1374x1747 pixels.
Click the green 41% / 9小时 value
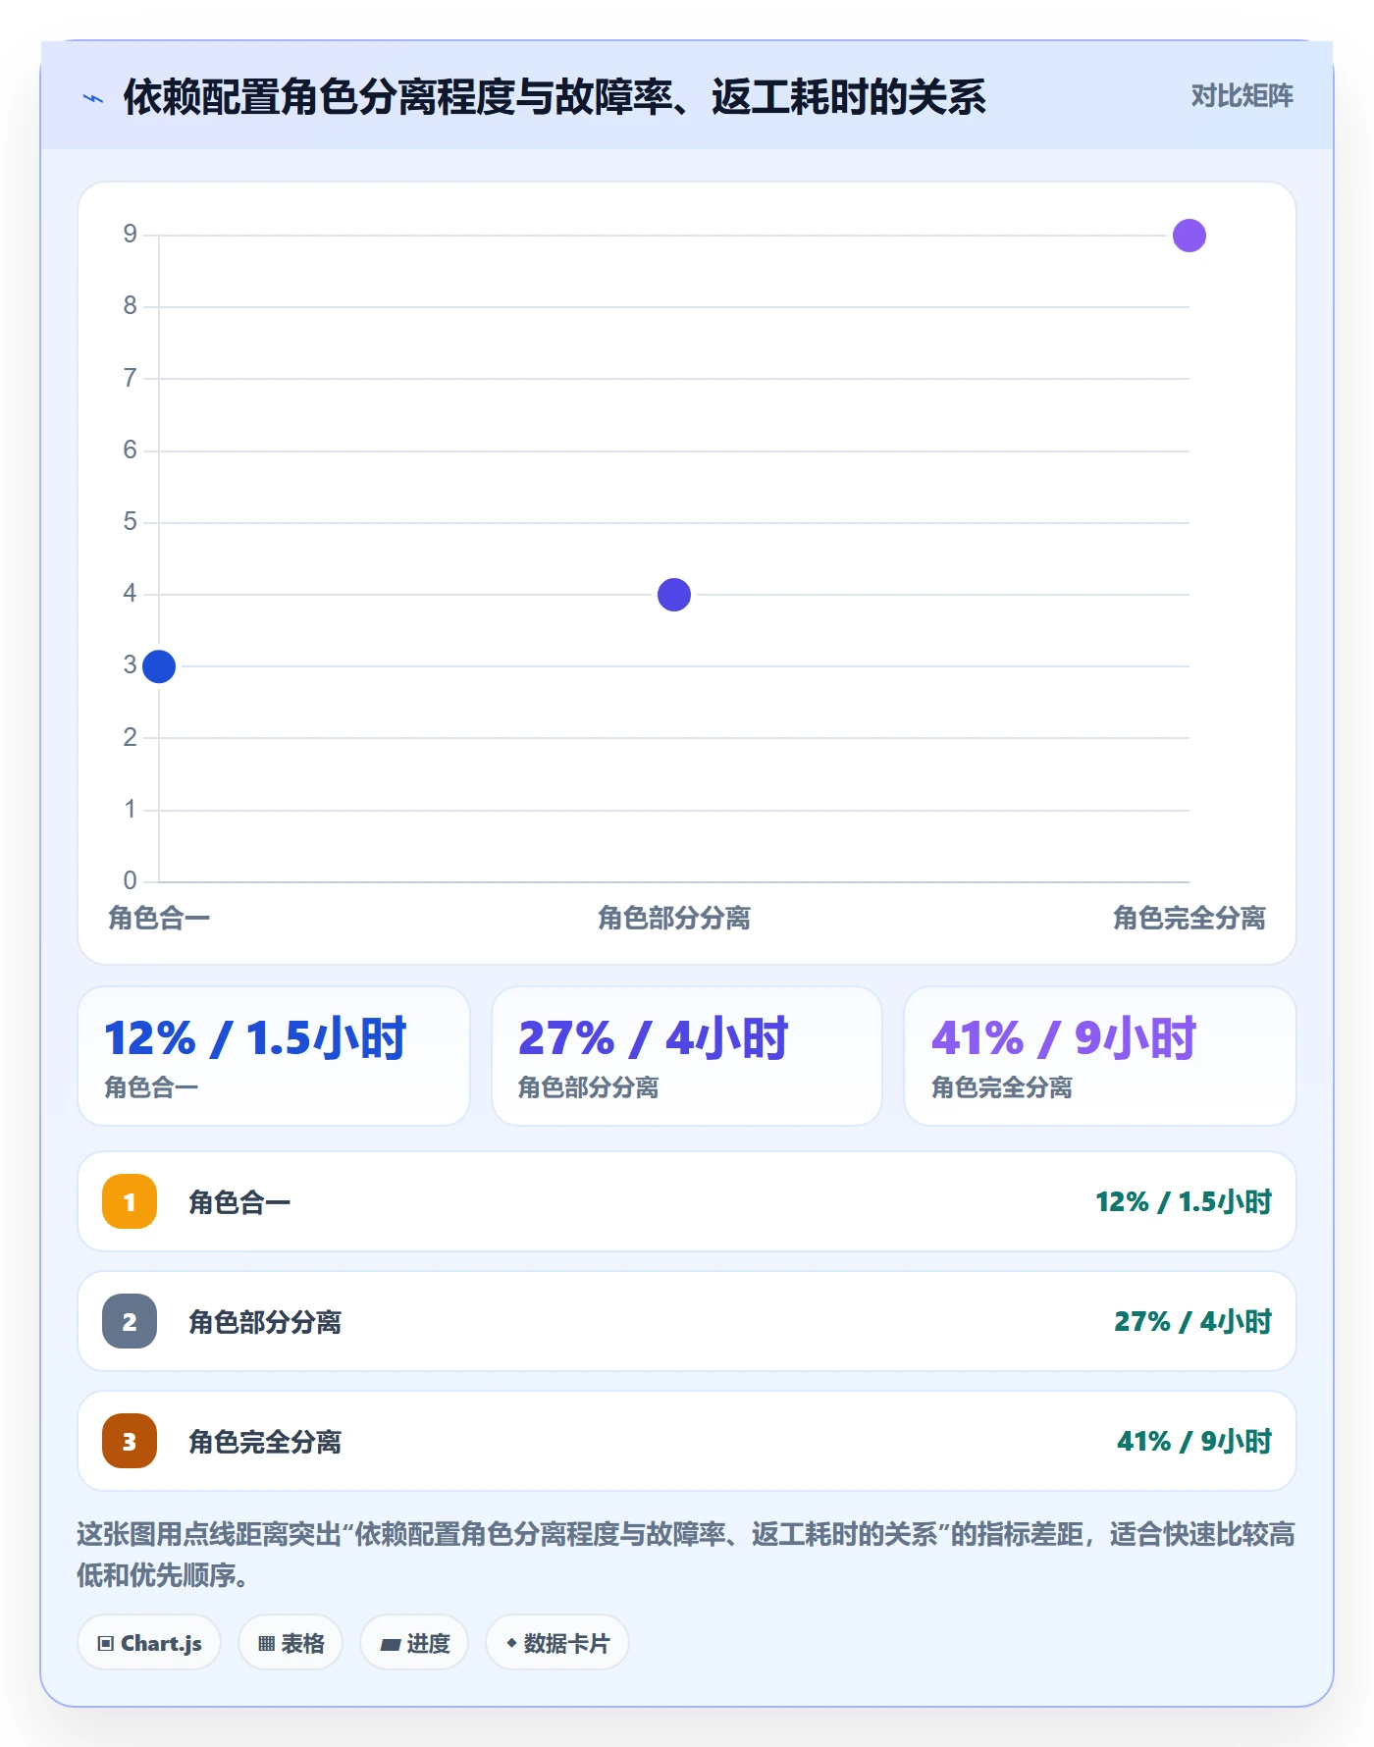click(1194, 1441)
